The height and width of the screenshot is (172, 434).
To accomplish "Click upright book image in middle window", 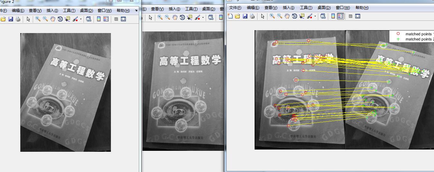I will click(x=183, y=91).
